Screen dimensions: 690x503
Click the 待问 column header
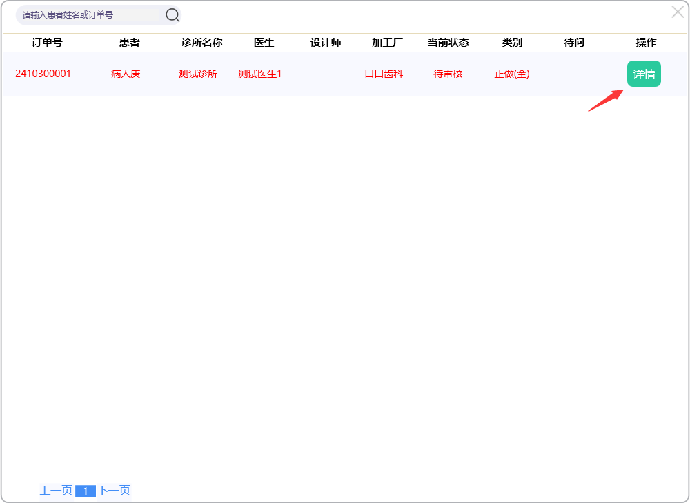[x=574, y=43]
